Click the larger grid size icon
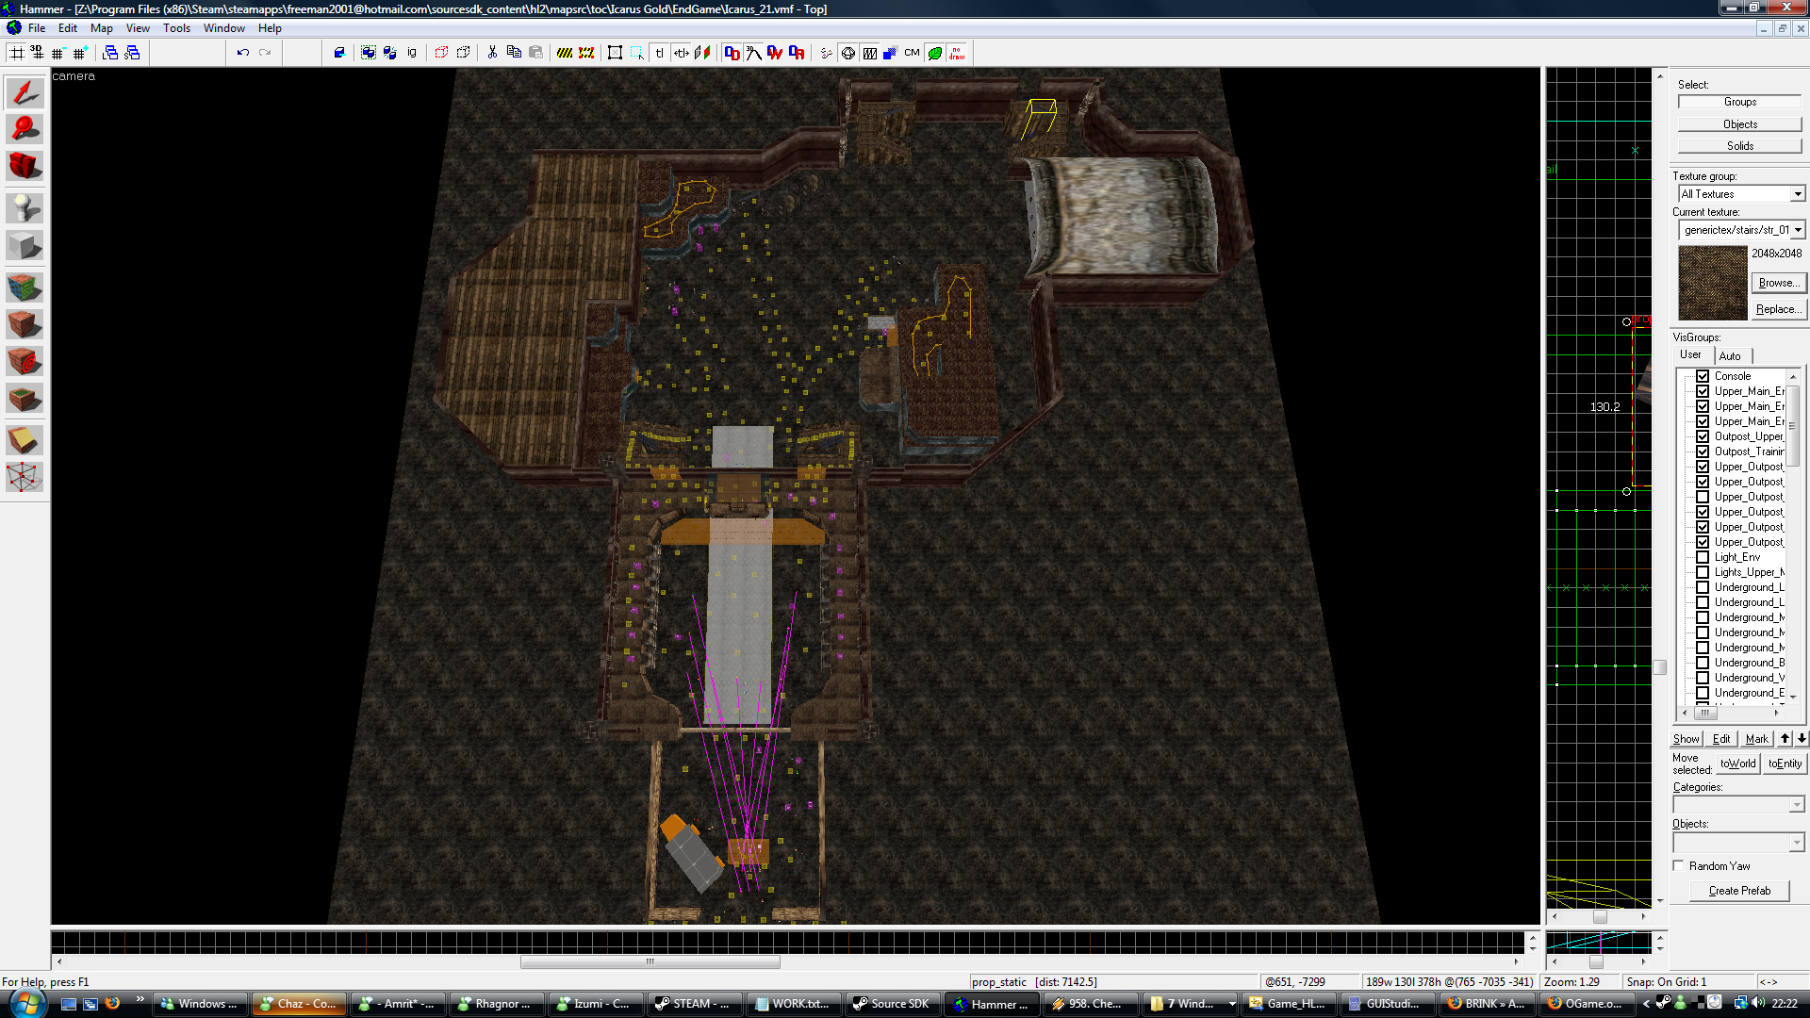1810x1018 pixels. coord(80,53)
